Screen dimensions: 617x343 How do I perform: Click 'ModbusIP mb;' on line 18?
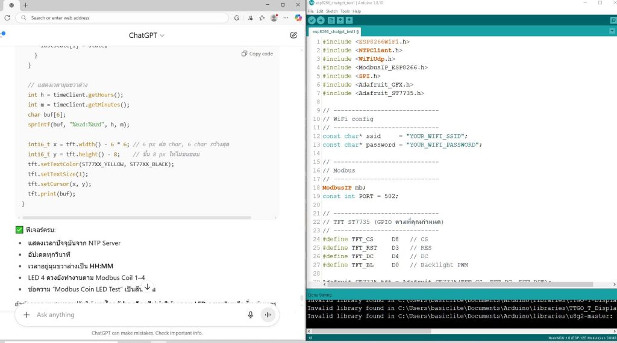tap(343, 187)
